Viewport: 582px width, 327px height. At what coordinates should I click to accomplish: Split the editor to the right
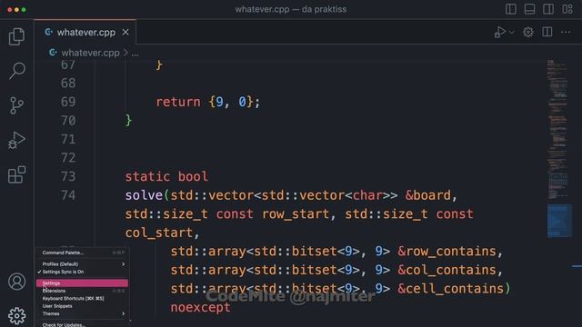(x=547, y=33)
